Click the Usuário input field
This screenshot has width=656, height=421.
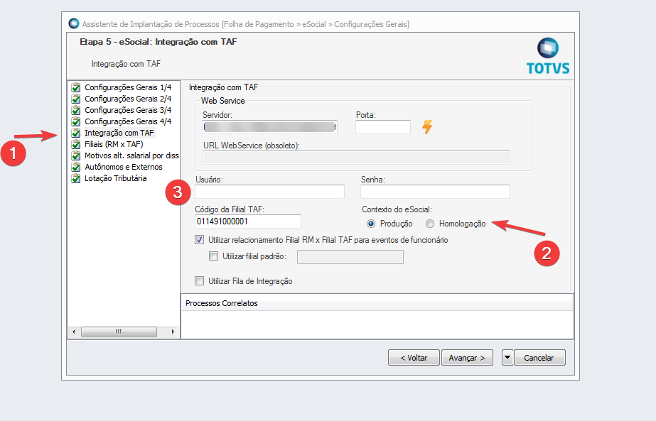click(x=270, y=192)
